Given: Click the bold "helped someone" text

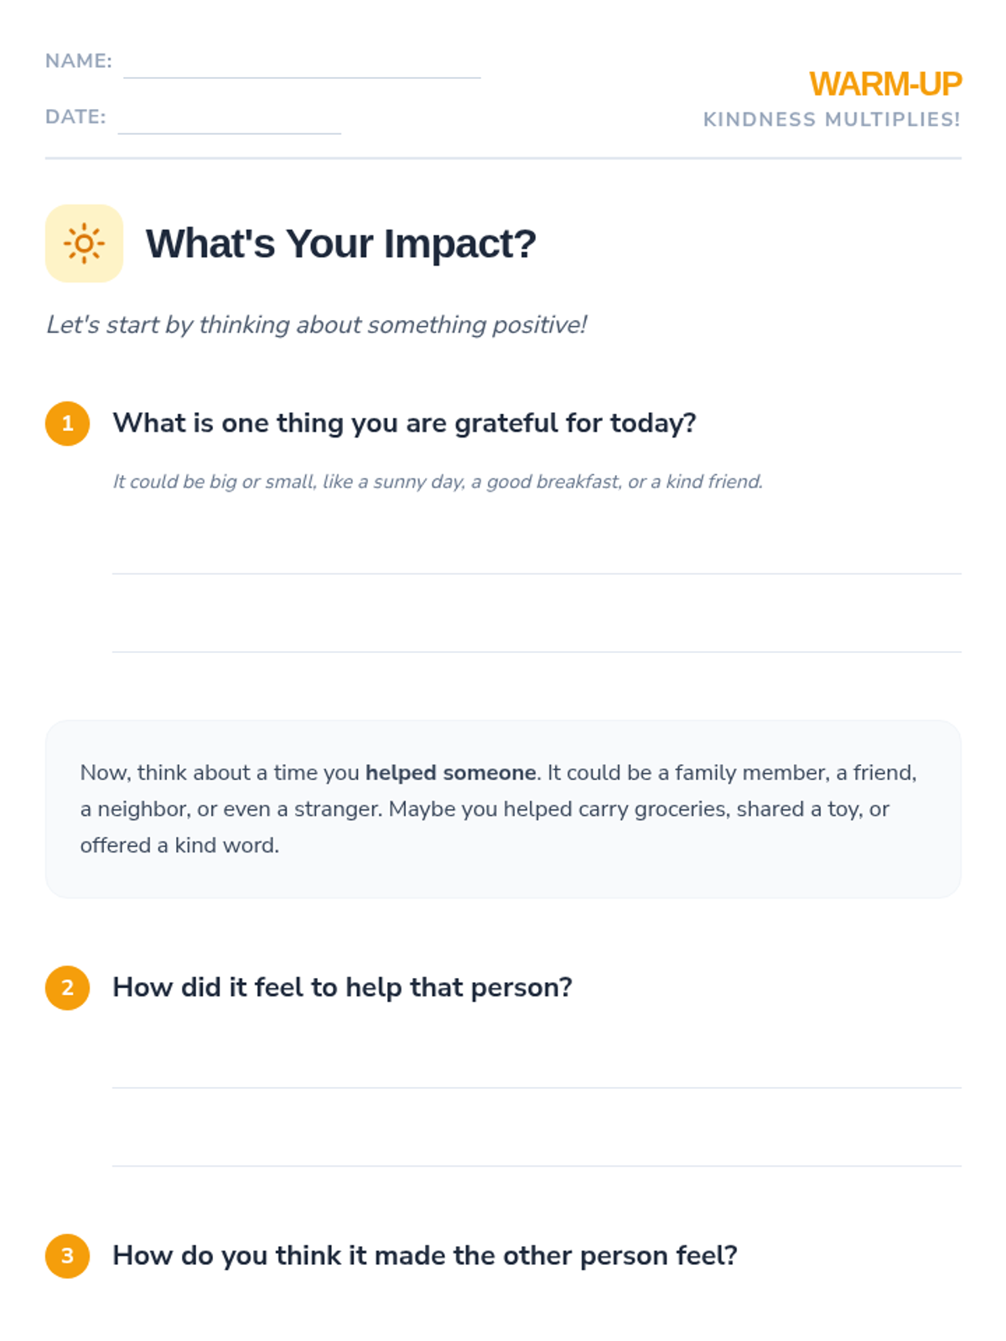Looking at the screenshot, I should pos(450,773).
